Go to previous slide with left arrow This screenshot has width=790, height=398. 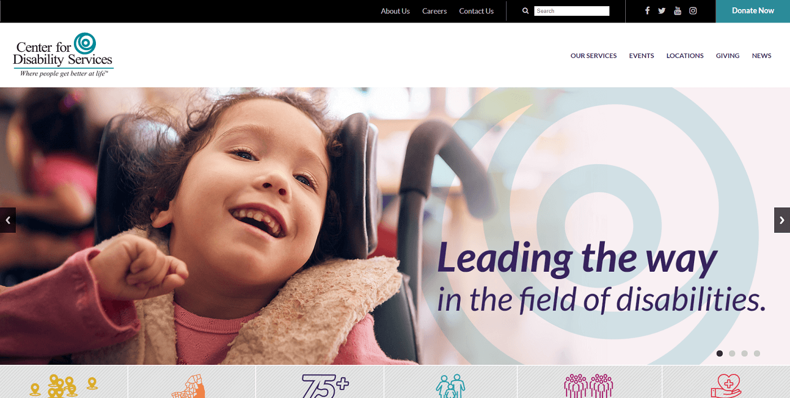[8, 220]
